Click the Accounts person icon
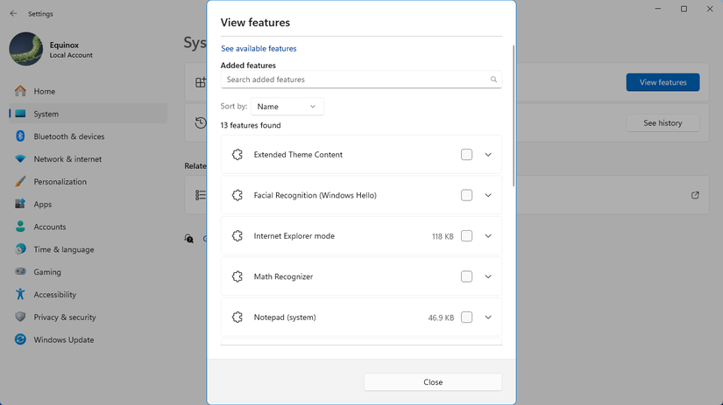The image size is (723, 405). pos(20,227)
